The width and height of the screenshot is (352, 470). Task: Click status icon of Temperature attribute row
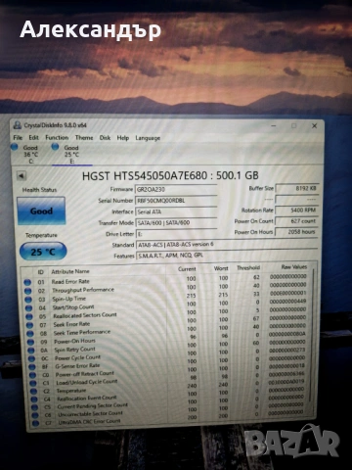tap(34, 391)
